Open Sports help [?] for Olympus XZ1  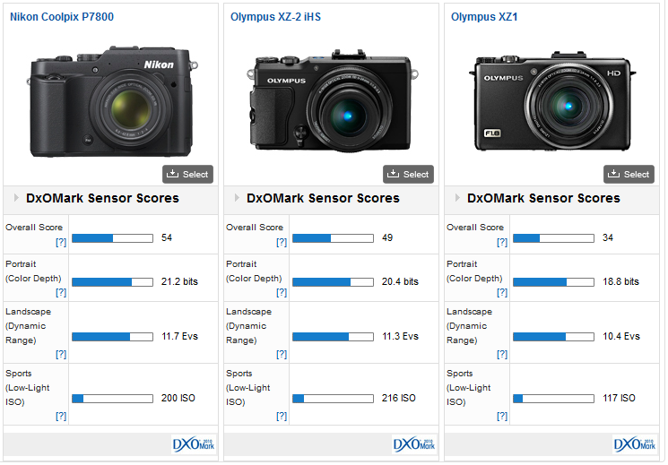[x=502, y=416]
